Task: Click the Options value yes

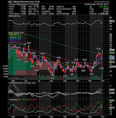Action: click(x=74, y=7)
